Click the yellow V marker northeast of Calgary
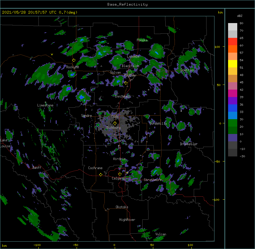 pyautogui.click(x=127, y=173)
